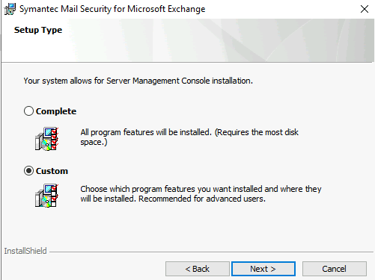This screenshot has width=375, height=280.
Task: Click the bold Complete option label
Action: pos(56,111)
